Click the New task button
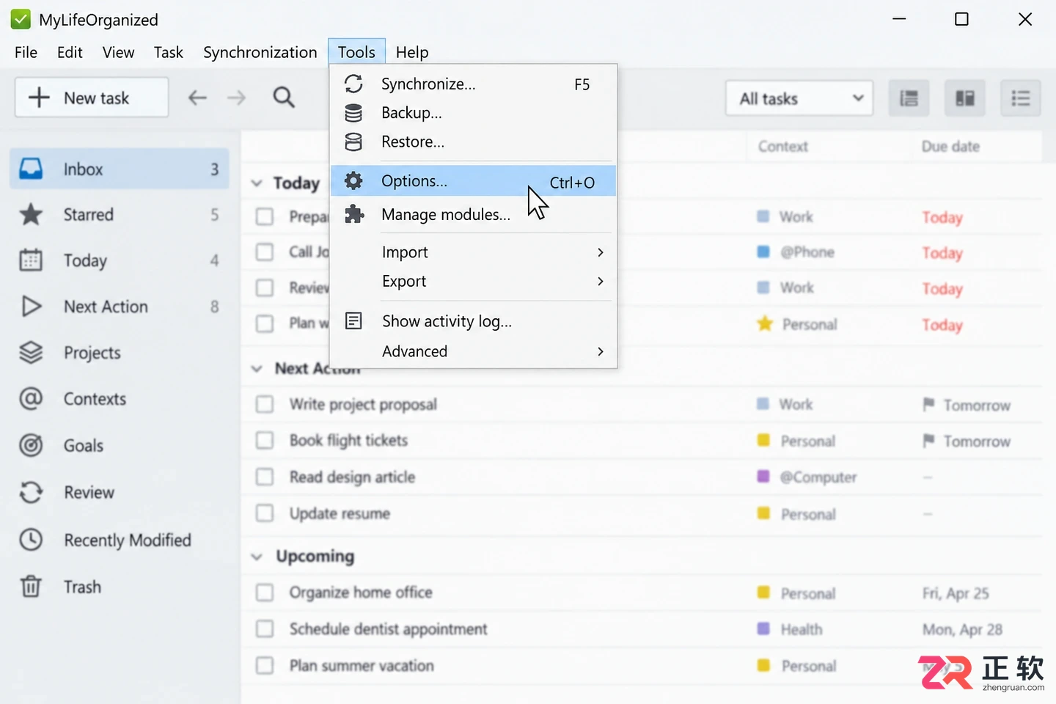This screenshot has height=704, width=1056. pyautogui.click(x=92, y=98)
